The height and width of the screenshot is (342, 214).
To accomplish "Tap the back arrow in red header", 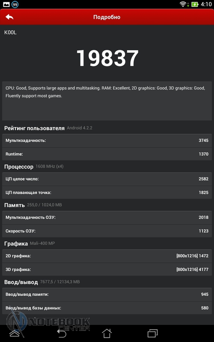I will pyautogui.click(x=9, y=17).
